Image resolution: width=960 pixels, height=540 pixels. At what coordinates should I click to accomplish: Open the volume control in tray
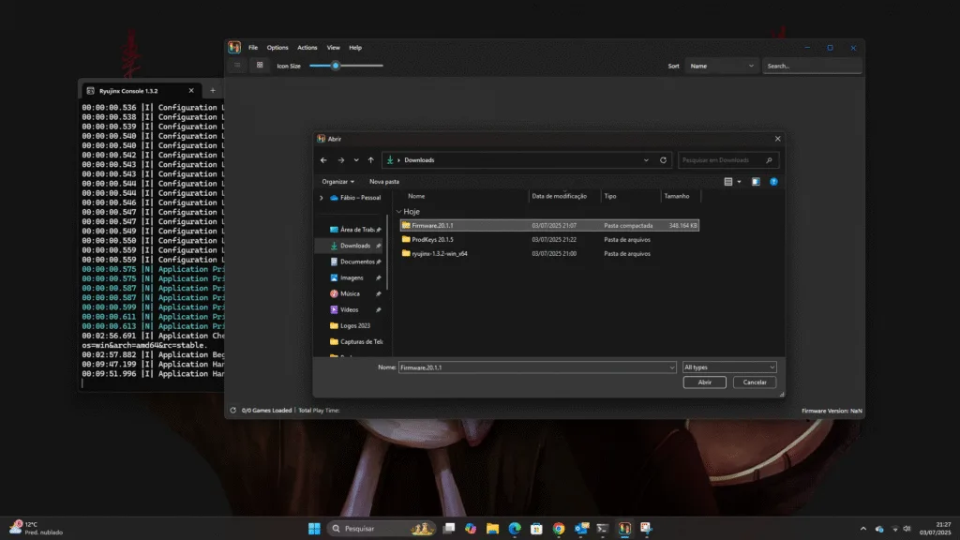click(x=907, y=529)
